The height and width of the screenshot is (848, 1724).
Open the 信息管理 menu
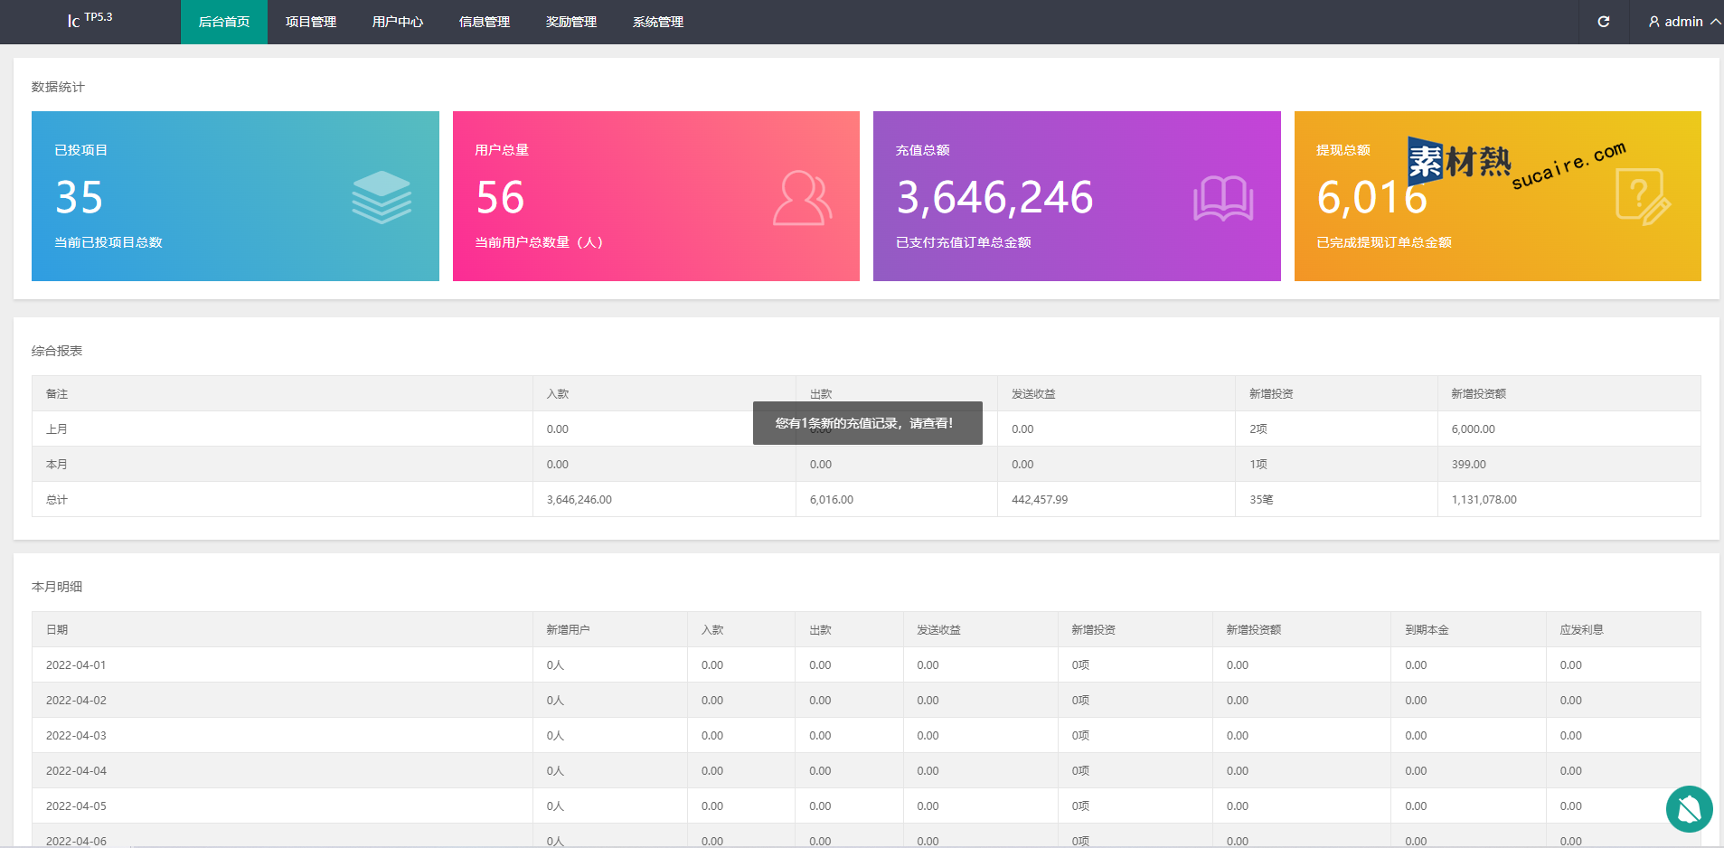485,22
